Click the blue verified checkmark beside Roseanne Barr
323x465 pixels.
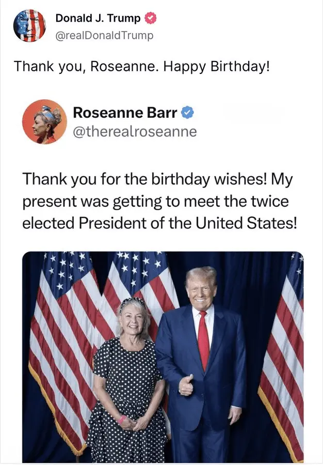click(188, 113)
